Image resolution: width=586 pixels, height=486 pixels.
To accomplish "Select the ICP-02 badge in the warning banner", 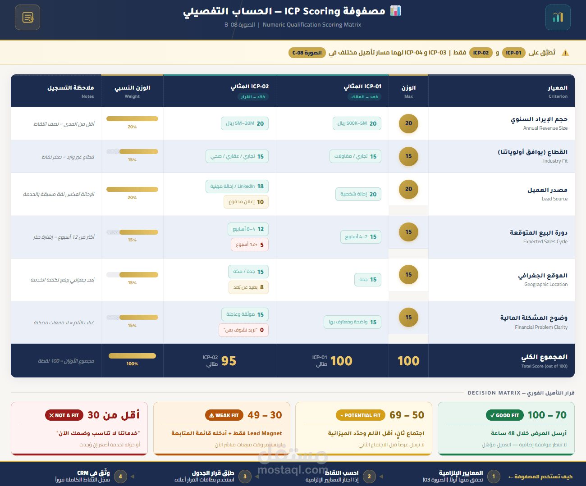I will tap(481, 53).
